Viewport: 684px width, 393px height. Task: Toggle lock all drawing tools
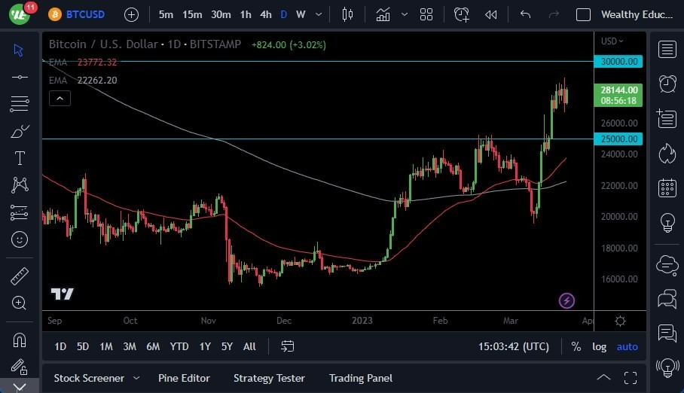point(19,367)
